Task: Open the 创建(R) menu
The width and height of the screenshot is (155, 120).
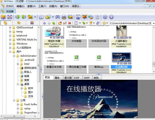Action: coord(53,6)
